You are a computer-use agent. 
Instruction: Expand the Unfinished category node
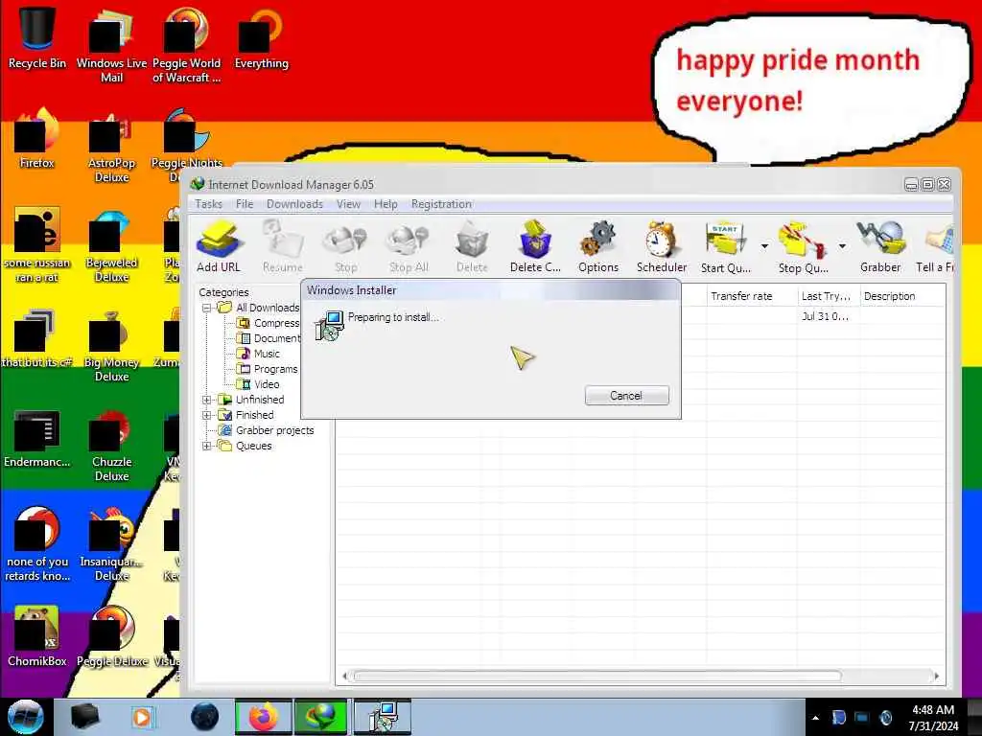pyautogui.click(x=207, y=400)
